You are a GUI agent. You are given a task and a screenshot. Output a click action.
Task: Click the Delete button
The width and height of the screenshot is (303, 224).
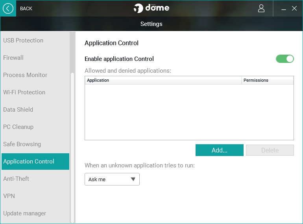(270, 150)
